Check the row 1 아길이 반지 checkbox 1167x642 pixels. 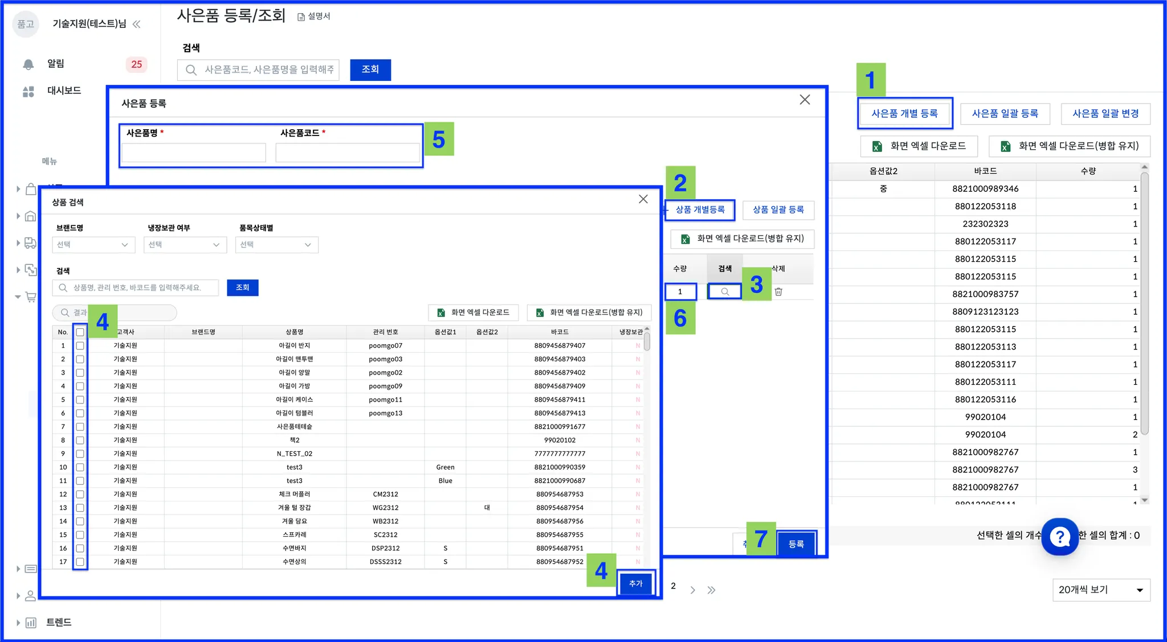pos(80,345)
